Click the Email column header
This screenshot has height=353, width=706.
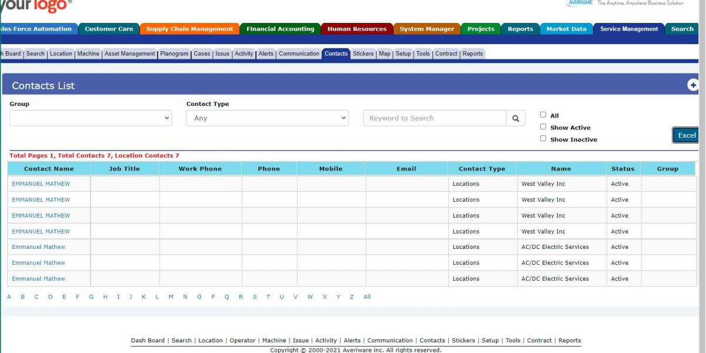tap(407, 169)
